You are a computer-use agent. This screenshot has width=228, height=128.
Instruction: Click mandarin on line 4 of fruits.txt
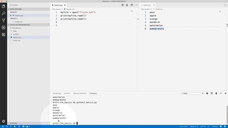tap(155, 22)
